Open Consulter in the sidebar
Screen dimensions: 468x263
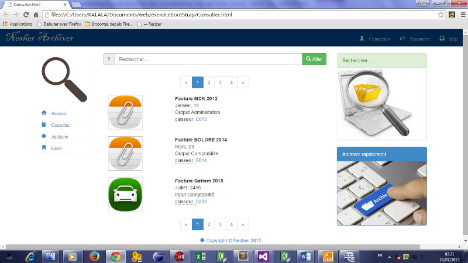tap(60, 125)
